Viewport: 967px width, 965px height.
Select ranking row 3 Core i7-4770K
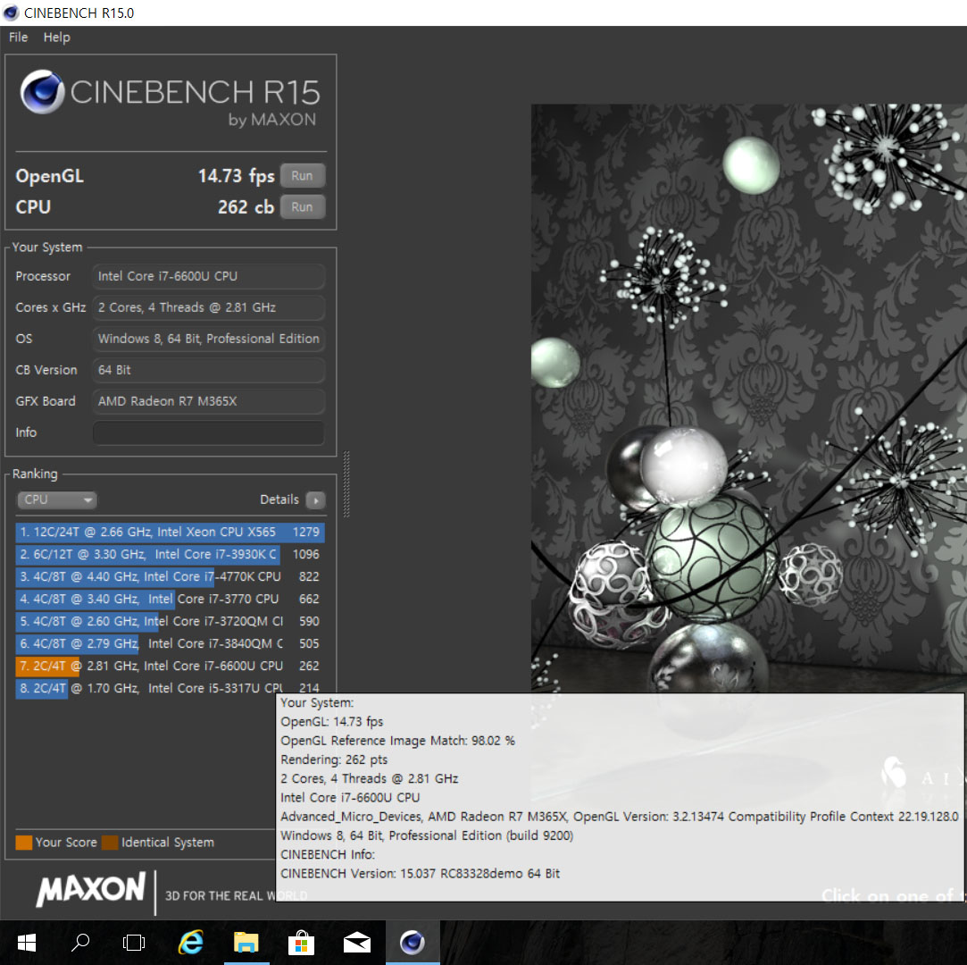tap(171, 576)
